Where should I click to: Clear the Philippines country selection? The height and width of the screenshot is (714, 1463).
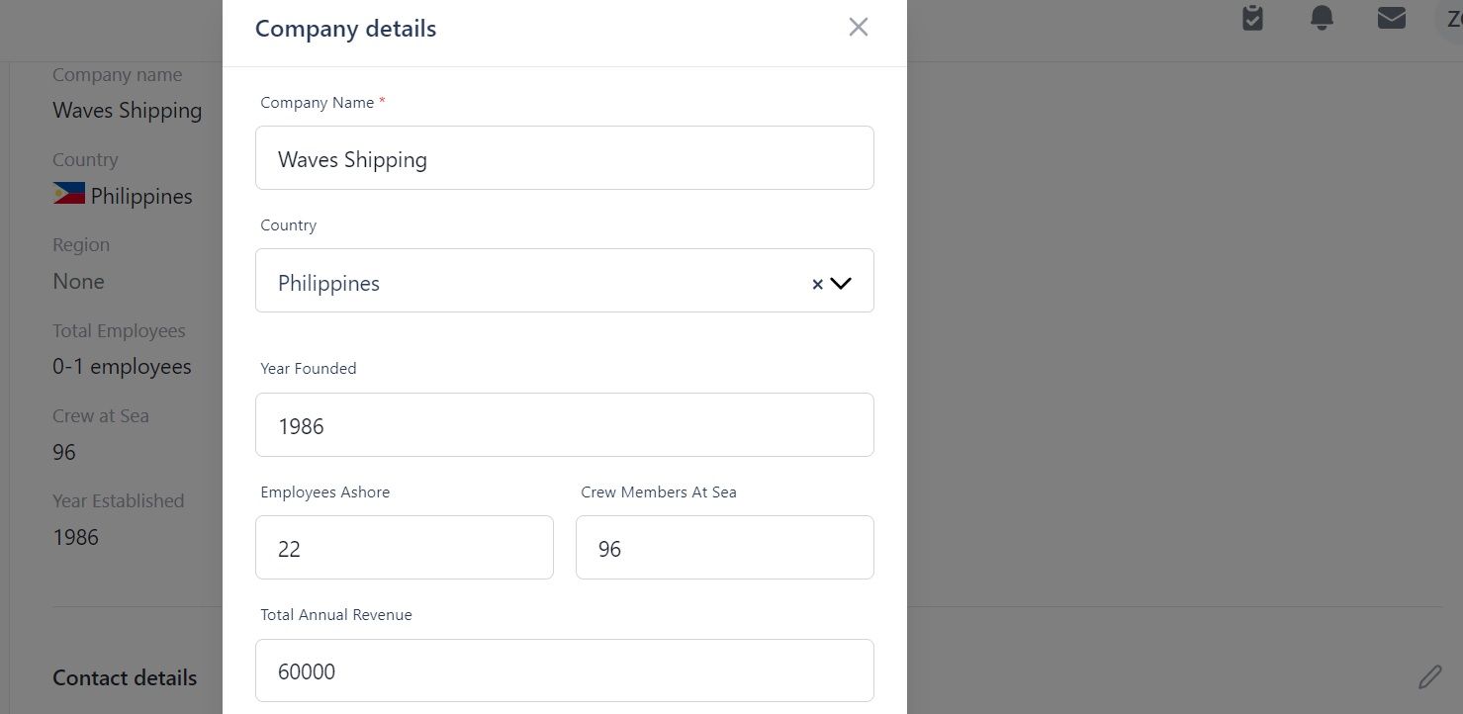(x=817, y=284)
